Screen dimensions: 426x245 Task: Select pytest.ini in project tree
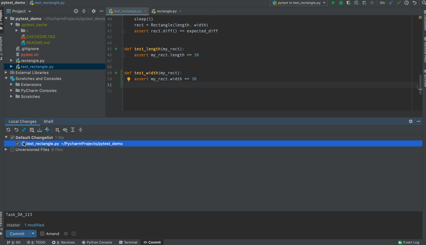(30, 55)
